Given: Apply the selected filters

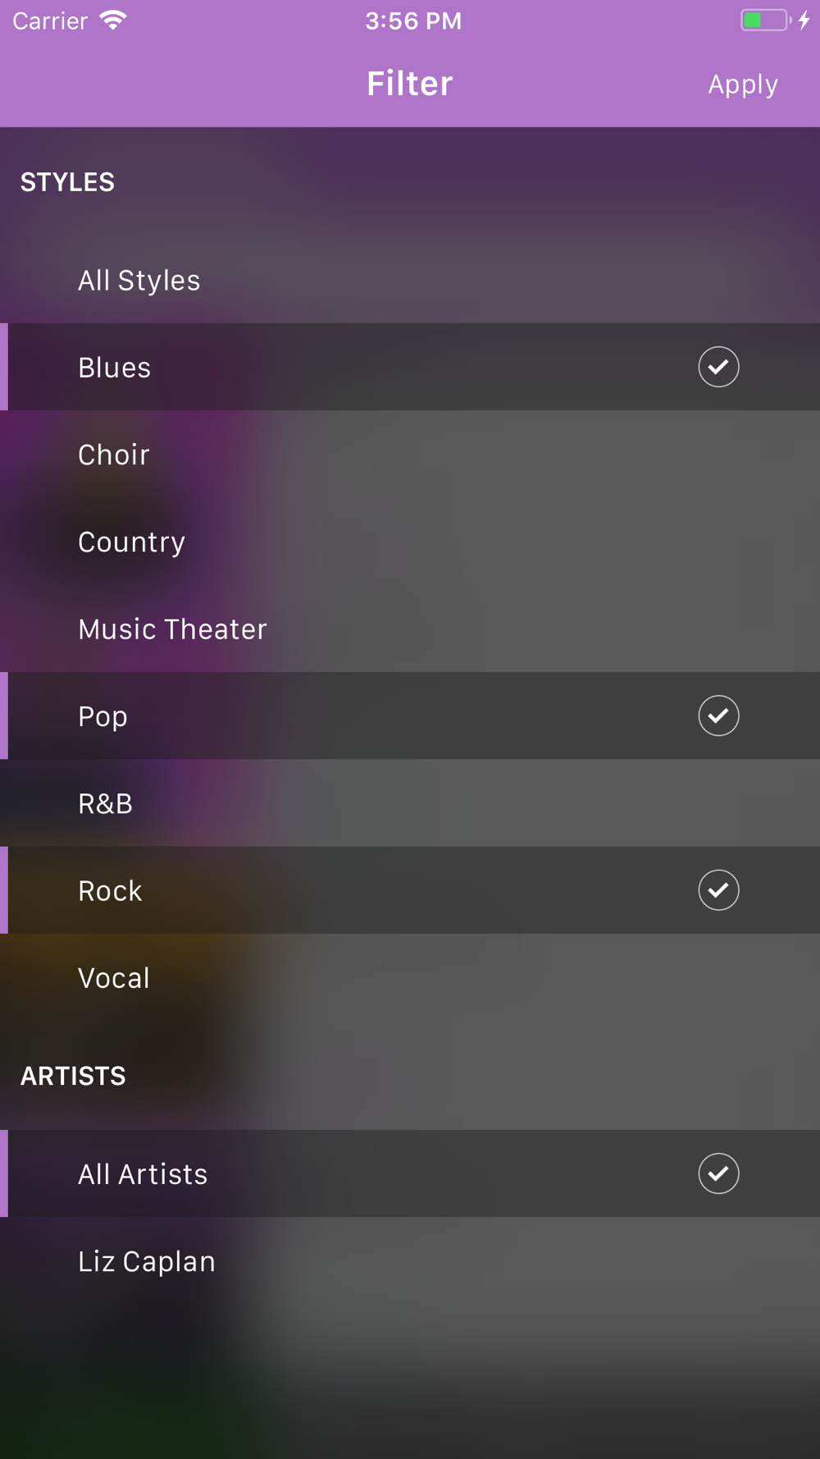Looking at the screenshot, I should coord(743,85).
